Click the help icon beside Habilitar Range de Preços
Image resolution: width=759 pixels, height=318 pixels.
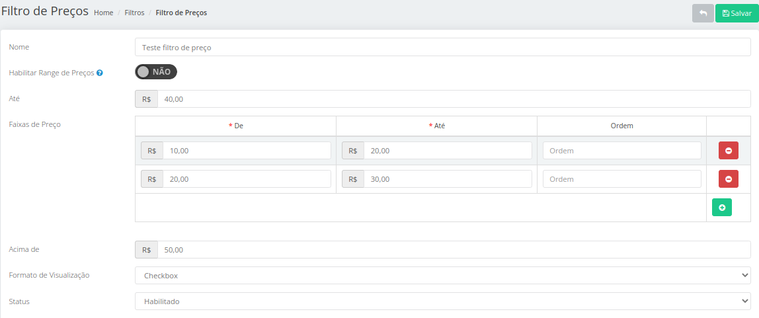[99, 73]
